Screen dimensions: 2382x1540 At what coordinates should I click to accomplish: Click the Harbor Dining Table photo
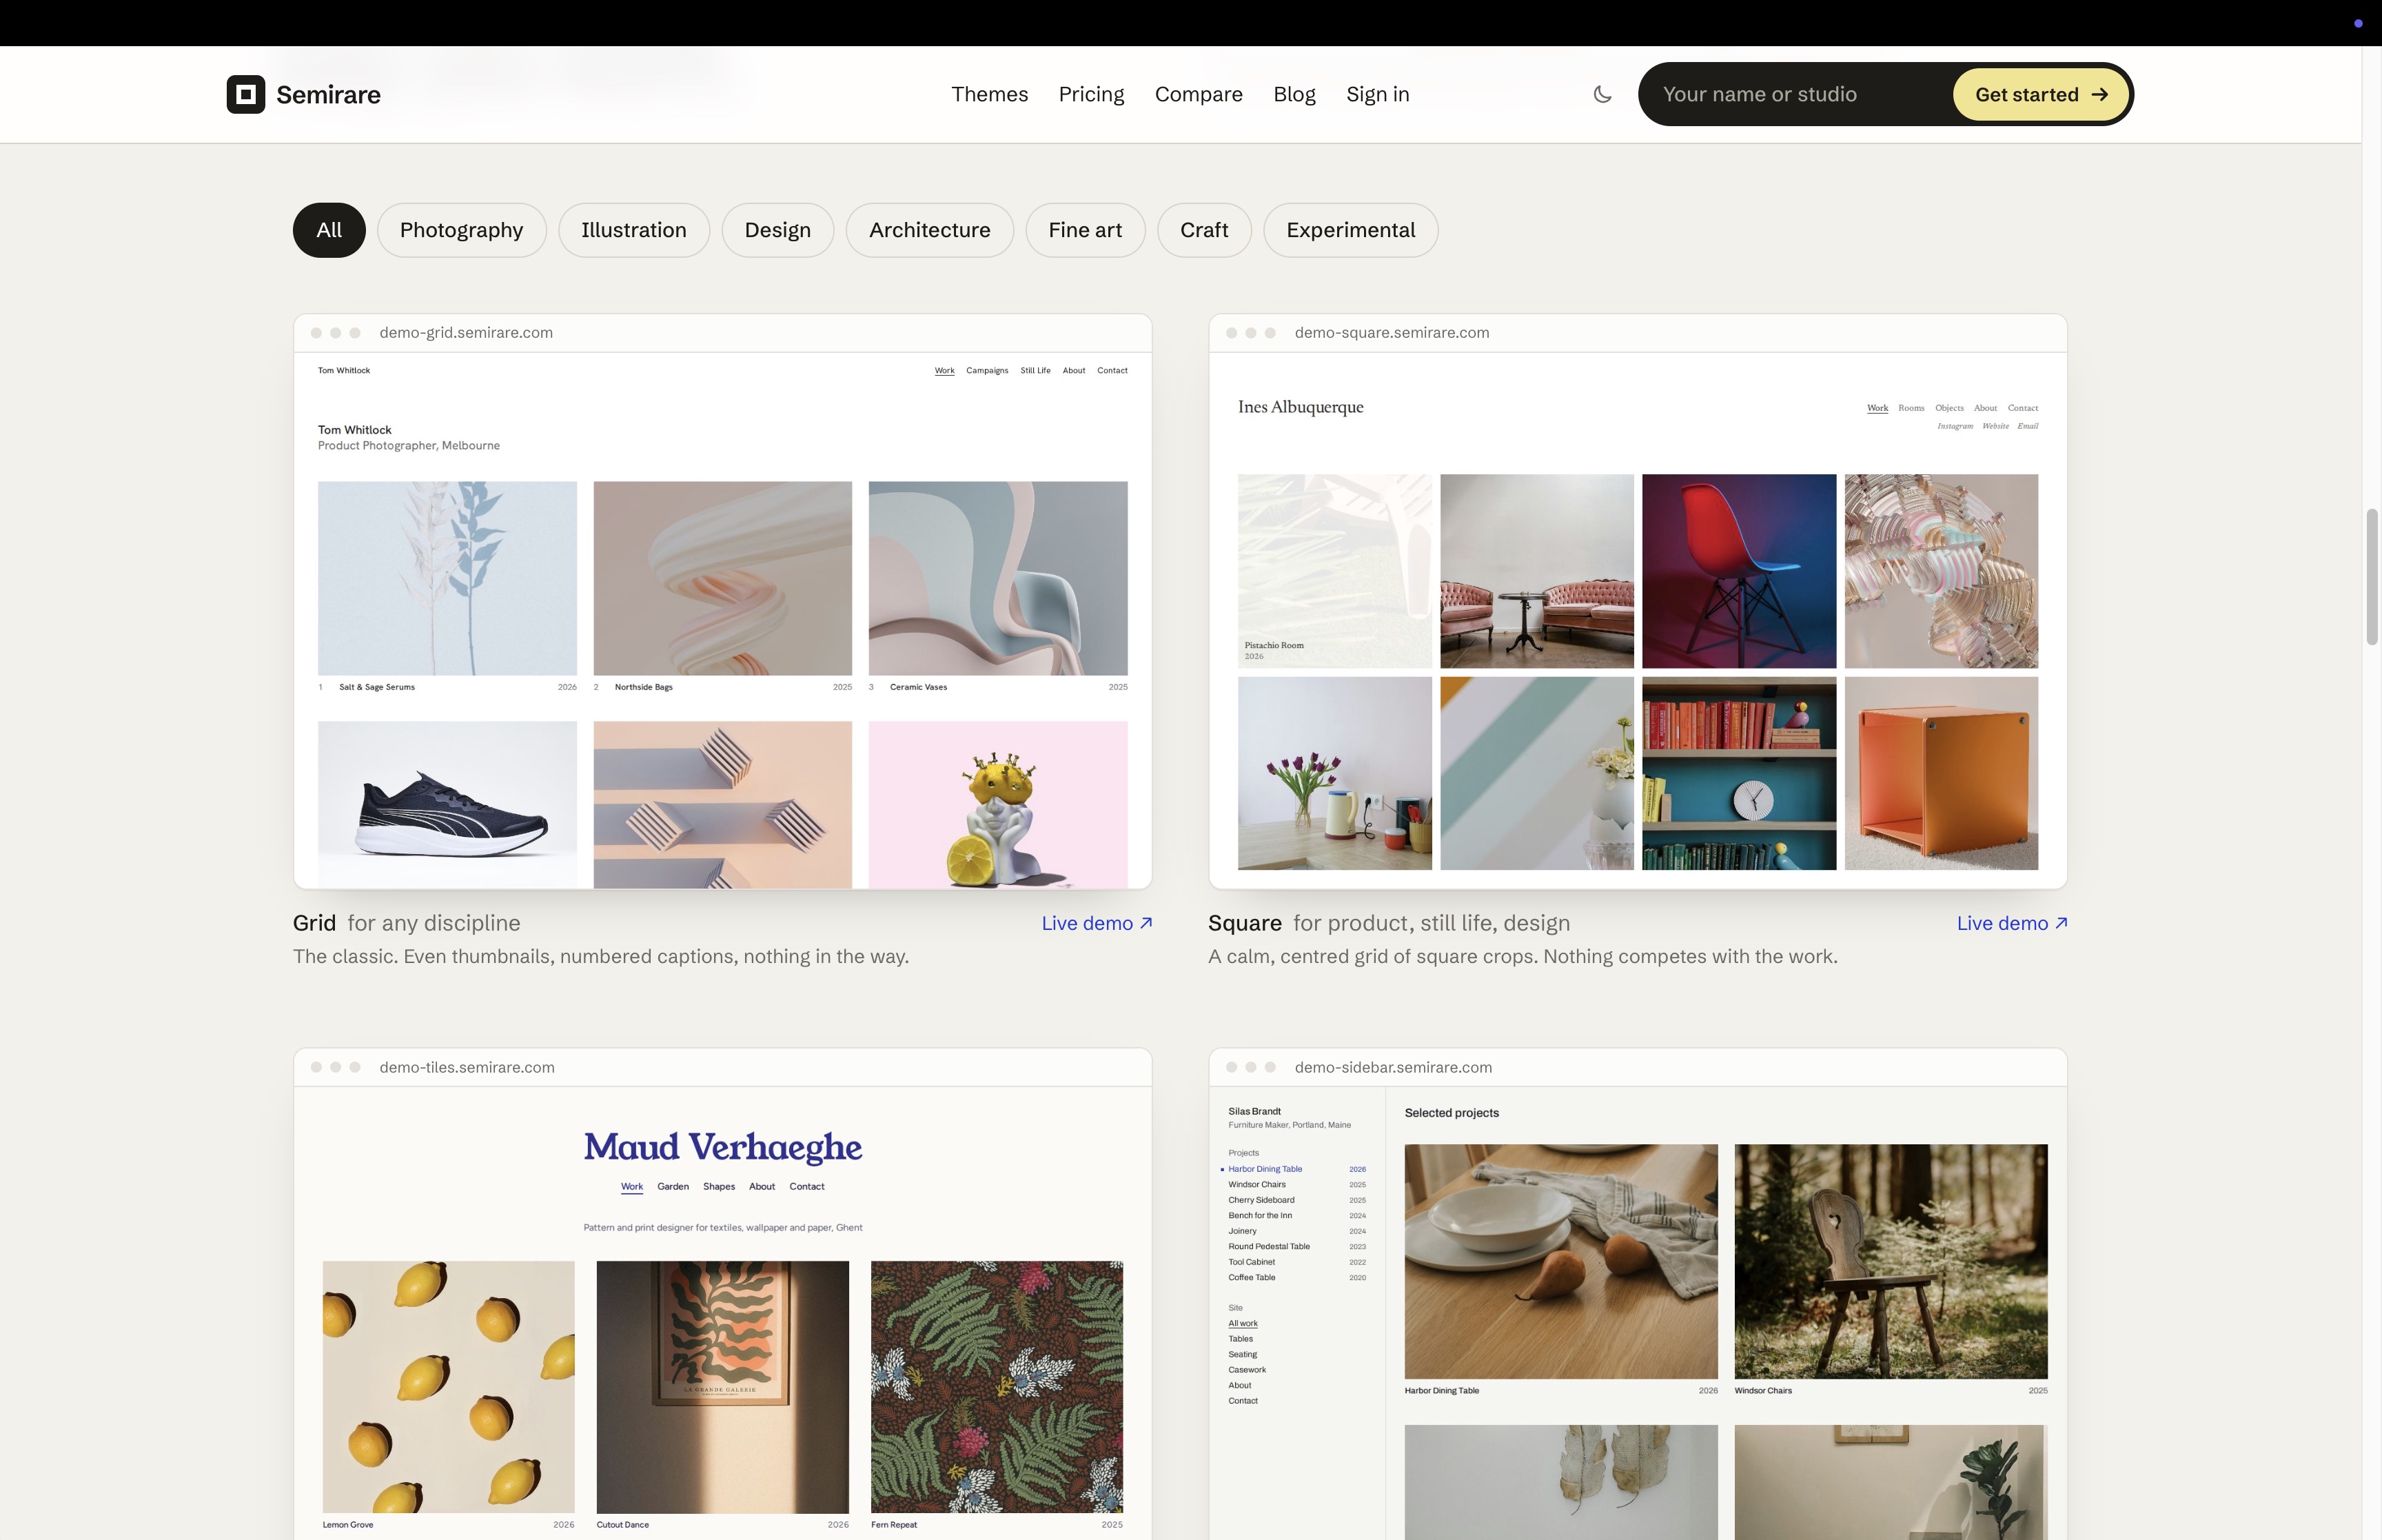(x=1561, y=1262)
